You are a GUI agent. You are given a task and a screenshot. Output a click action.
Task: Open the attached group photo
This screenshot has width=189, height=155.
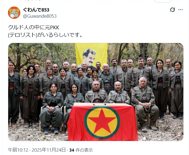pos(96,92)
